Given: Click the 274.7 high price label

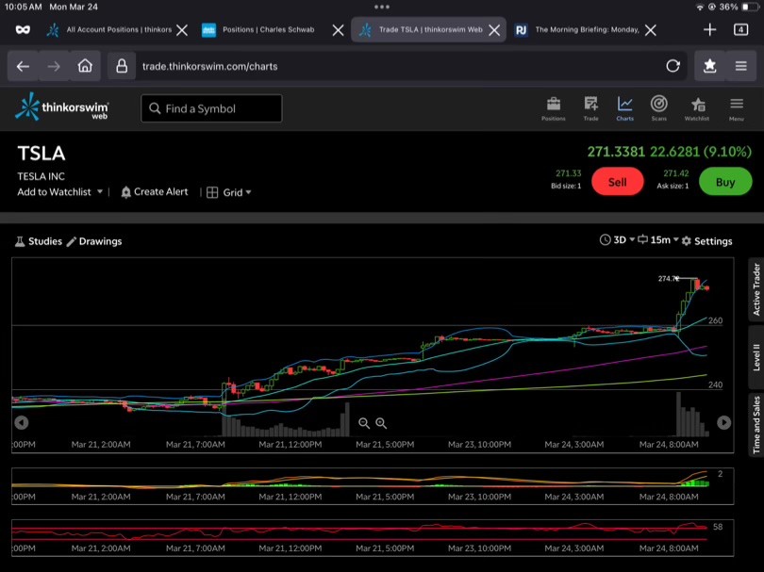Looking at the screenshot, I should click(668, 278).
